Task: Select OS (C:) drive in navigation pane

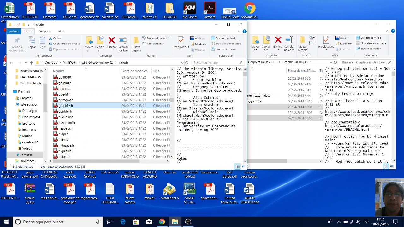Action: pyautogui.click(x=27, y=155)
